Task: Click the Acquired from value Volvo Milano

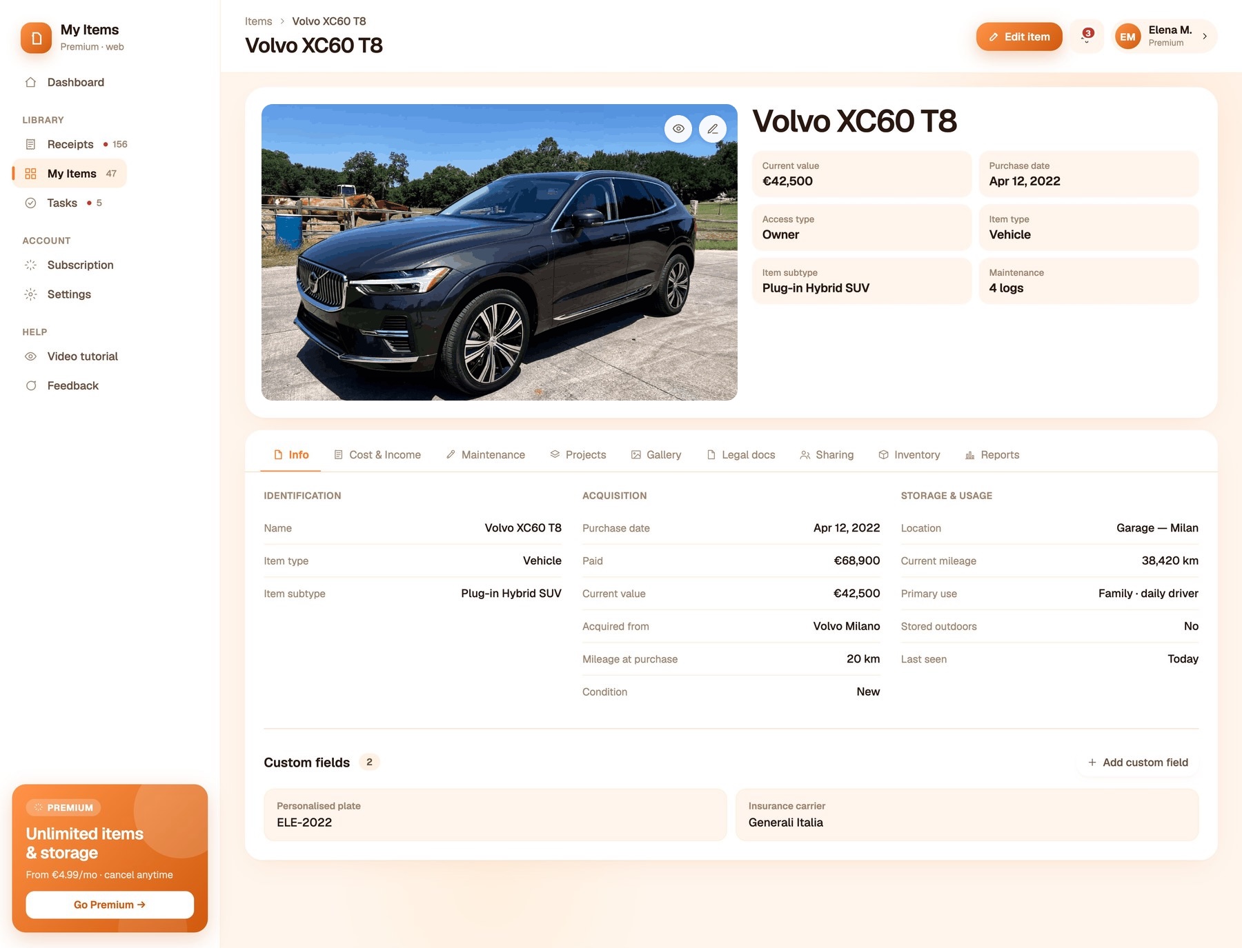Action: [x=847, y=627]
